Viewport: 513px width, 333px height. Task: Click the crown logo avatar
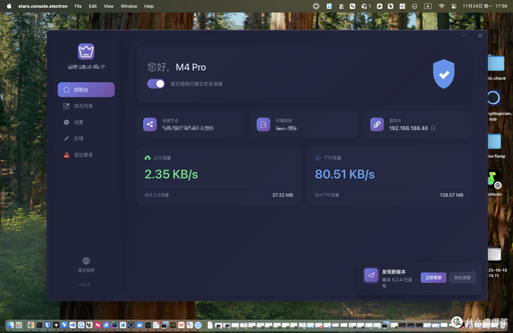[86, 51]
